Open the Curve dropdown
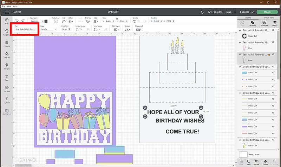Viewport: 281px width, 167px height. pos(128,29)
